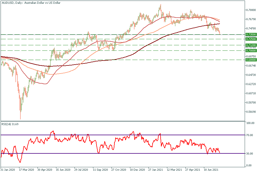Viewport: 260px width, 173px height.
Task: Select the 0.56690 price axis label
Action: coord(251,112)
